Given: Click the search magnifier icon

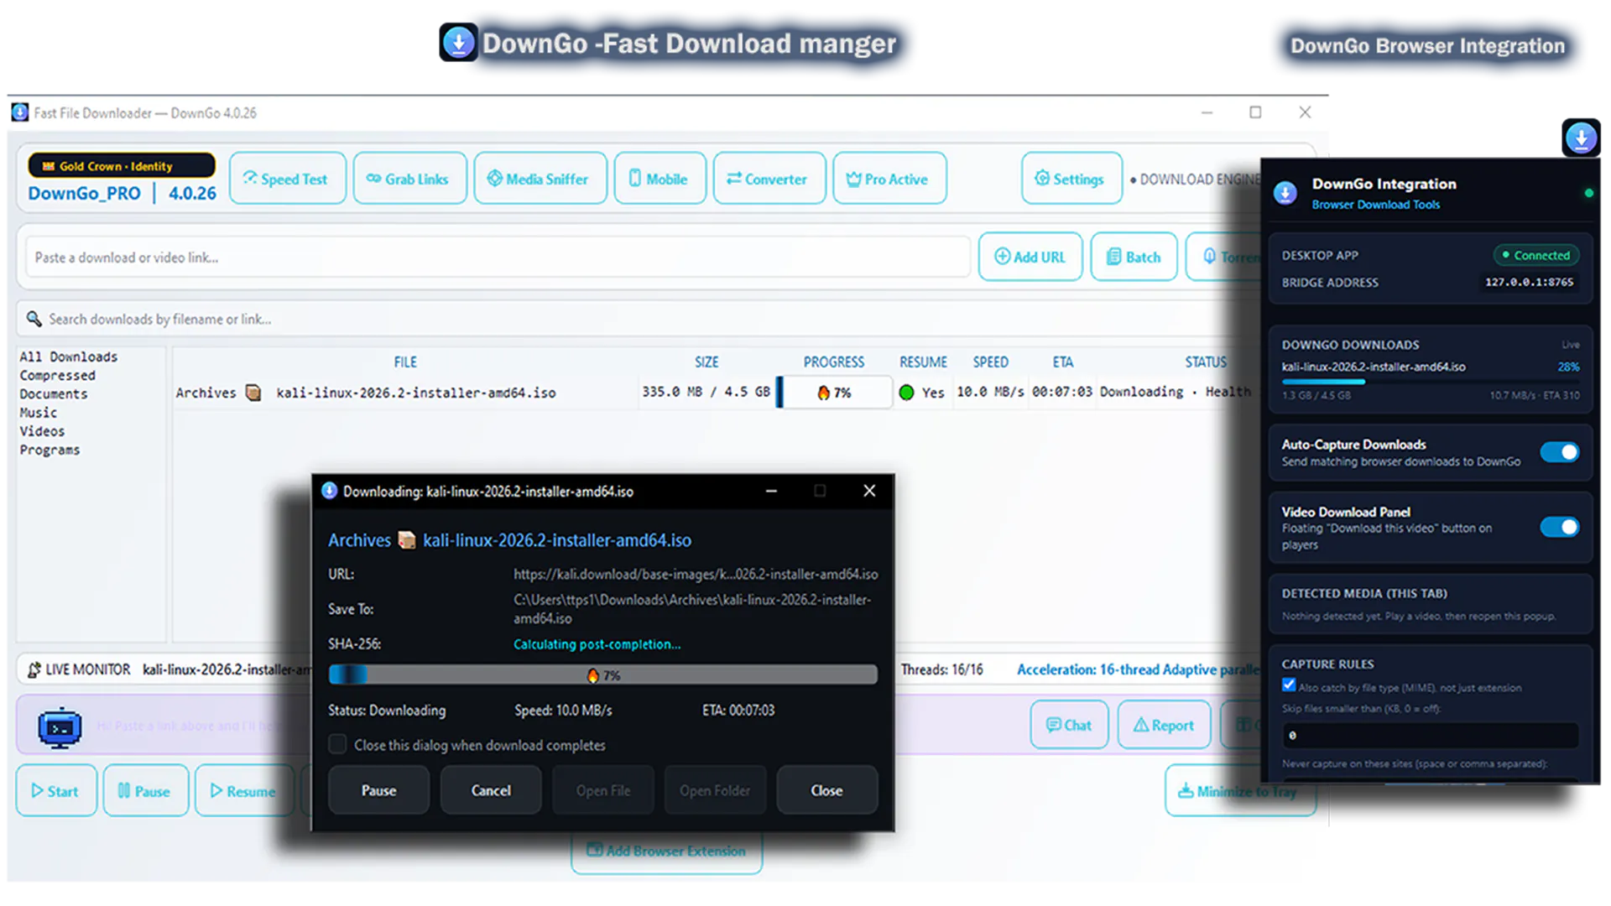Looking at the screenshot, I should tap(34, 319).
